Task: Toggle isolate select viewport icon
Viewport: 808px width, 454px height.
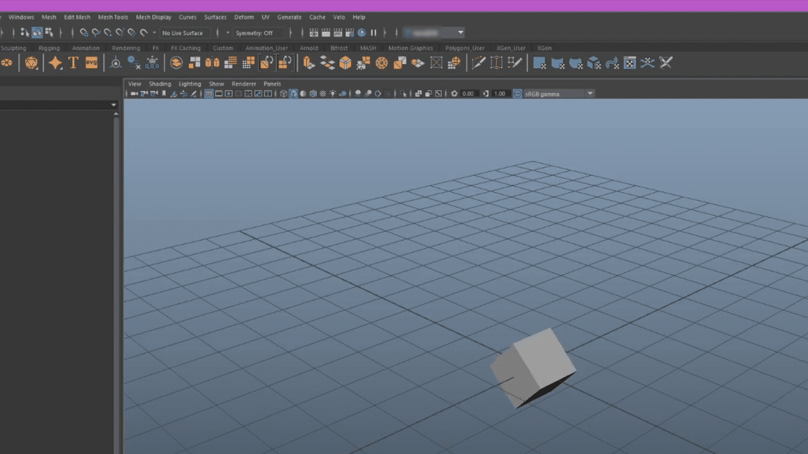Action: point(403,93)
